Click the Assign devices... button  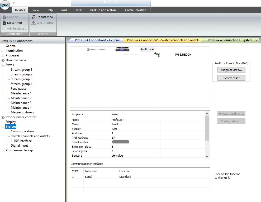[x=231, y=70]
